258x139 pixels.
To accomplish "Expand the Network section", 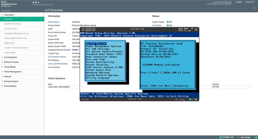I will click(x=2, y=76).
